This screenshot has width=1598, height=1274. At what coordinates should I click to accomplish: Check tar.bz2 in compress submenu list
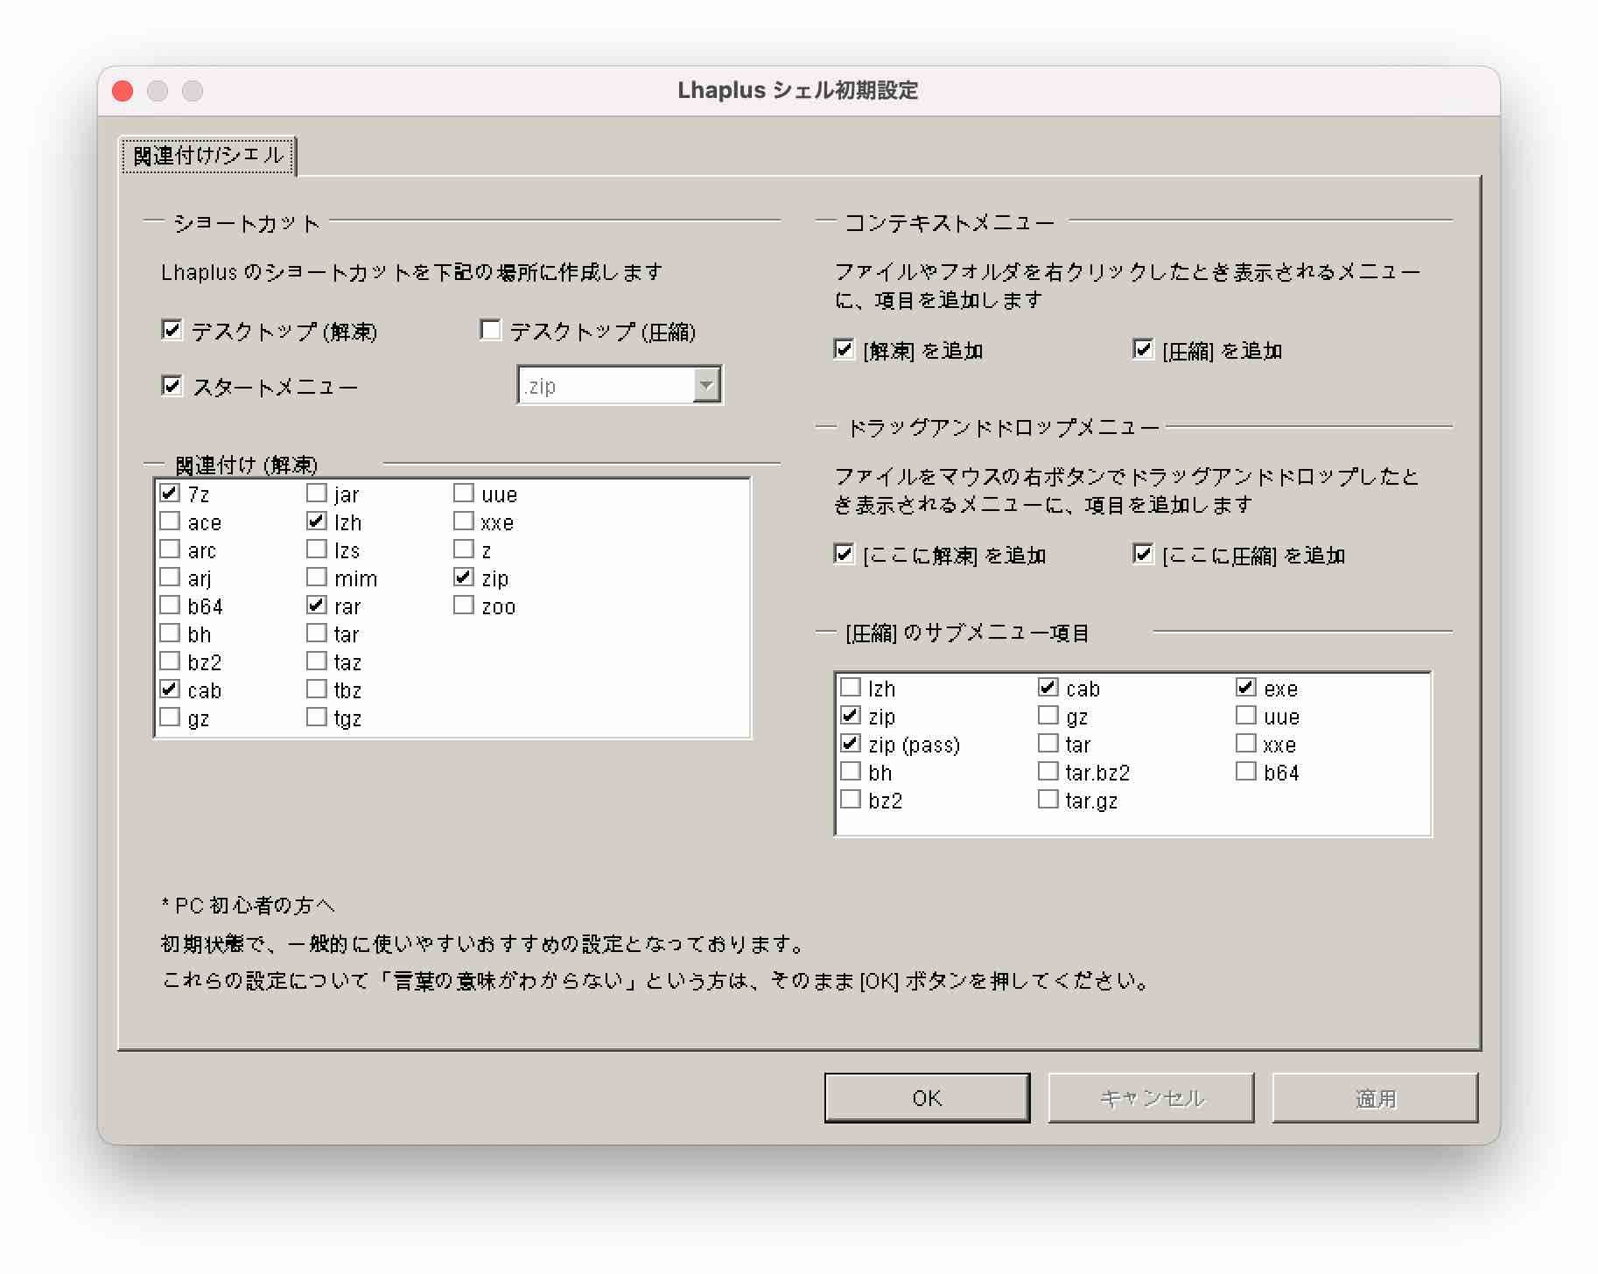click(x=1048, y=772)
